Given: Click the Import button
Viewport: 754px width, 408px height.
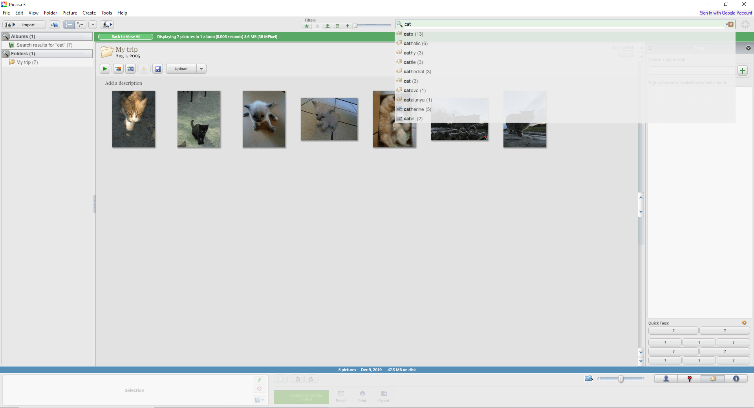Looking at the screenshot, I should point(24,25).
